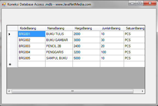Viewport: 158px width, 106px height.
Task: Select the BRG005 cell
Action: pos(32,58)
